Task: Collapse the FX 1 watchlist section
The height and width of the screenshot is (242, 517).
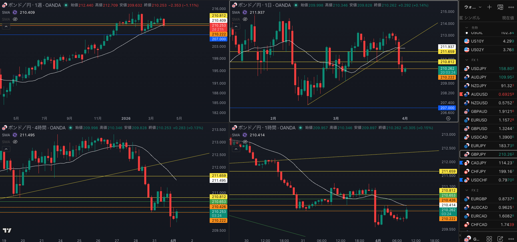Action: click(467, 60)
